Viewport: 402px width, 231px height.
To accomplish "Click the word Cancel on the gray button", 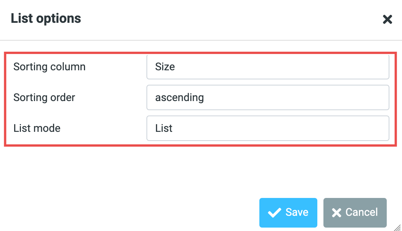I will pyautogui.click(x=362, y=212).
